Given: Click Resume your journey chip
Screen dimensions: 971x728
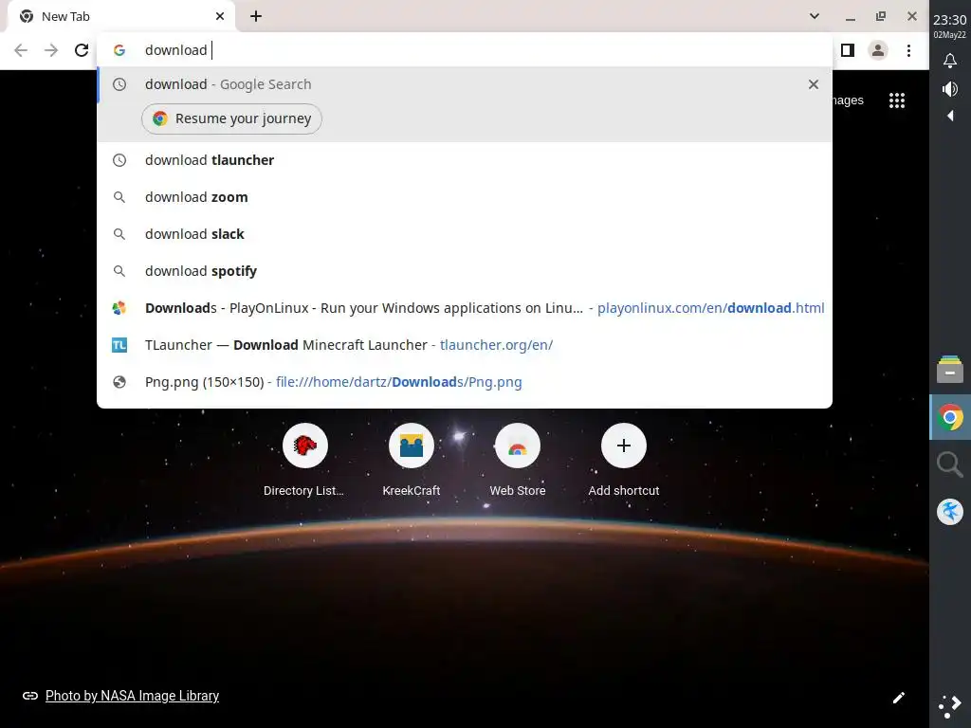Looking at the screenshot, I should 231,118.
